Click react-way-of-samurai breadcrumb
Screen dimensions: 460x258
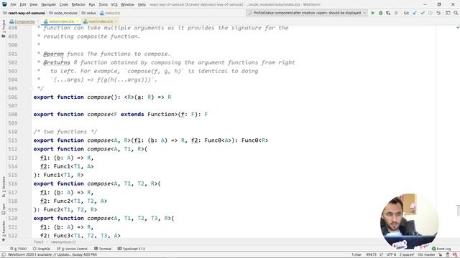click(x=24, y=13)
